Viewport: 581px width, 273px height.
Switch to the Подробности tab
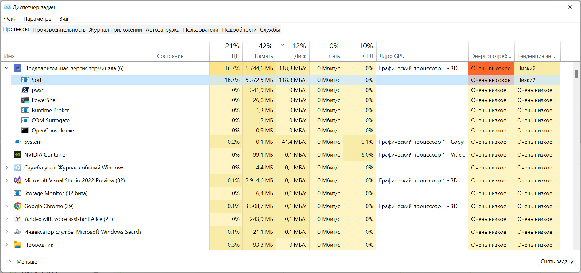pyautogui.click(x=239, y=30)
